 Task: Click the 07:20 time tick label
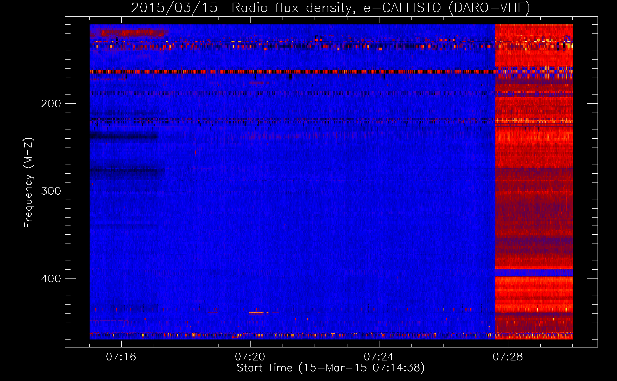(x=250, y=357)
